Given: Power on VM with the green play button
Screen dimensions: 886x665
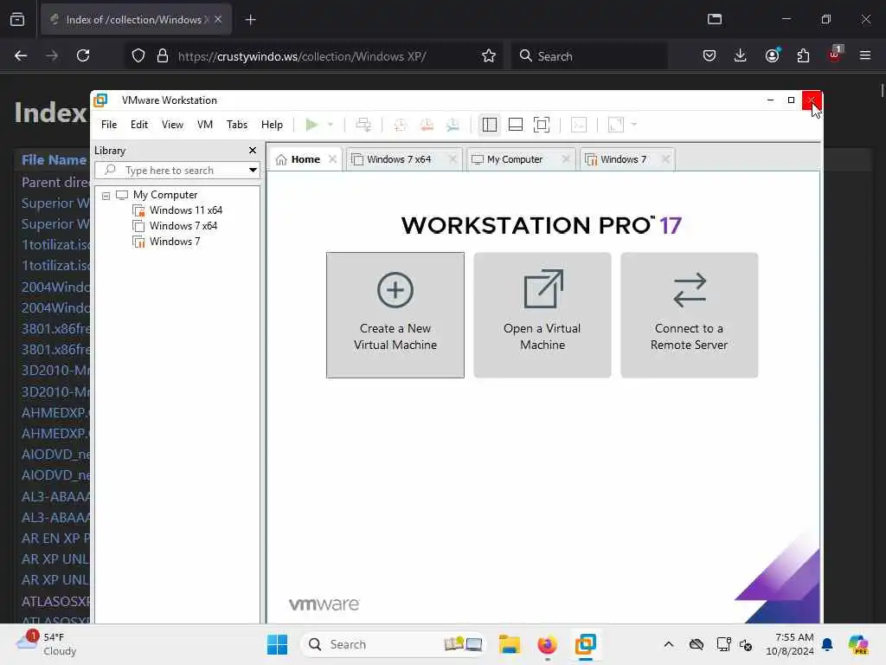Looking at the screenshot, I should (311, 125).
